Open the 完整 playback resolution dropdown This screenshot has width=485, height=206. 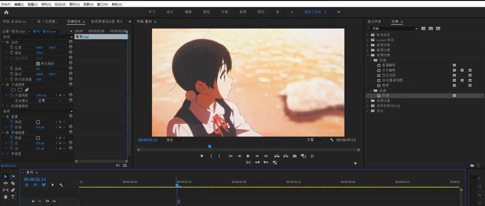point(316,140)
